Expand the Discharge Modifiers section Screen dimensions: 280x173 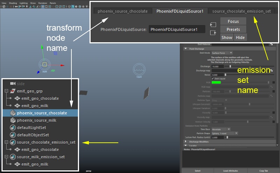[x=186, y=142]
